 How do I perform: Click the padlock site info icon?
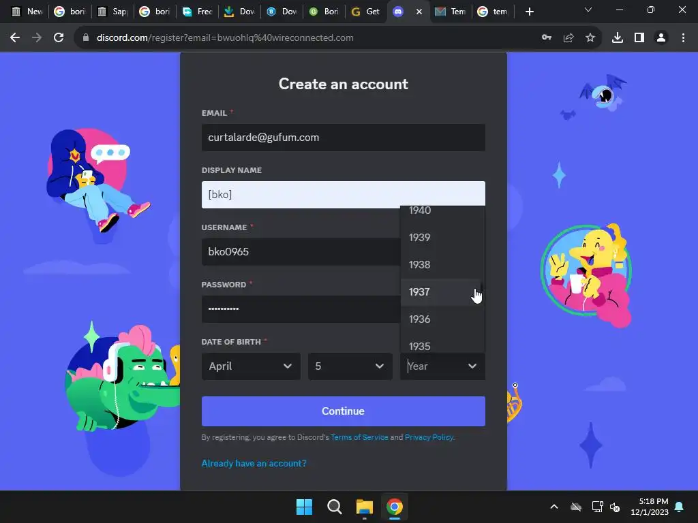coord(86,38)
